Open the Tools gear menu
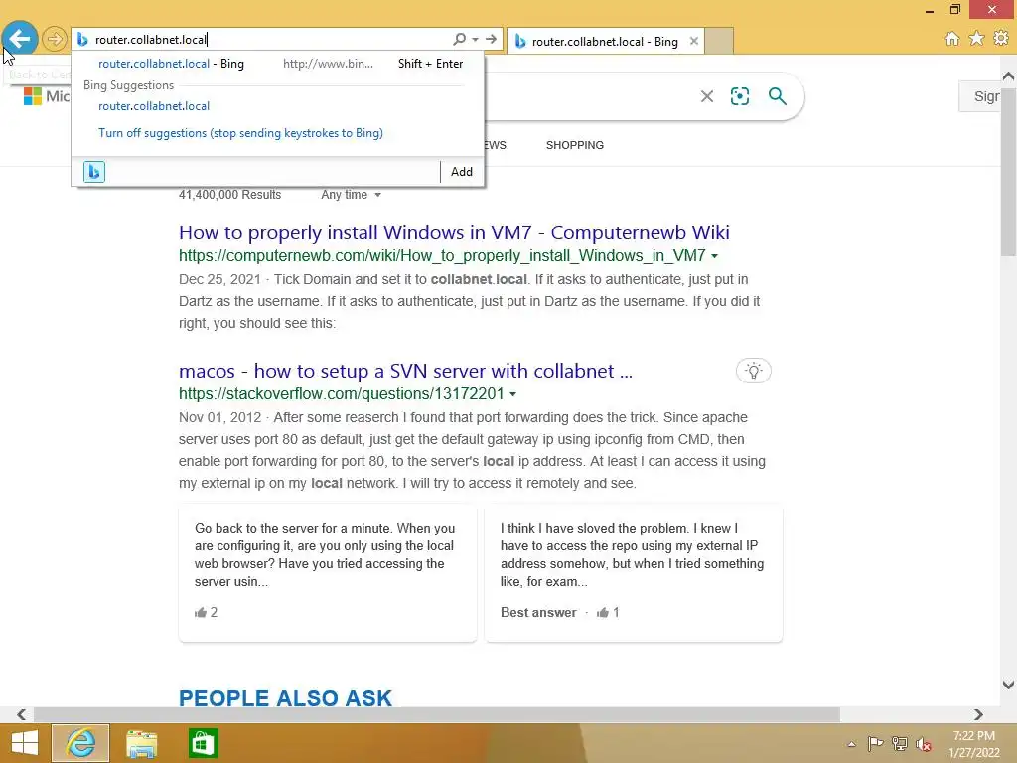1017x763 pixels. [x=1001, y=39]
